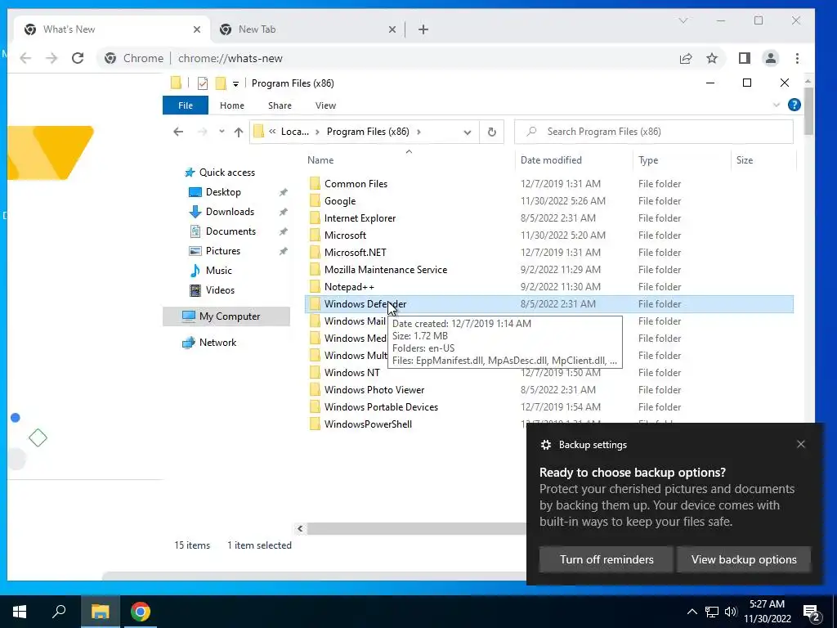
Task: Click Chrome's back navigation arrow
Action: (x=25, y=58)
